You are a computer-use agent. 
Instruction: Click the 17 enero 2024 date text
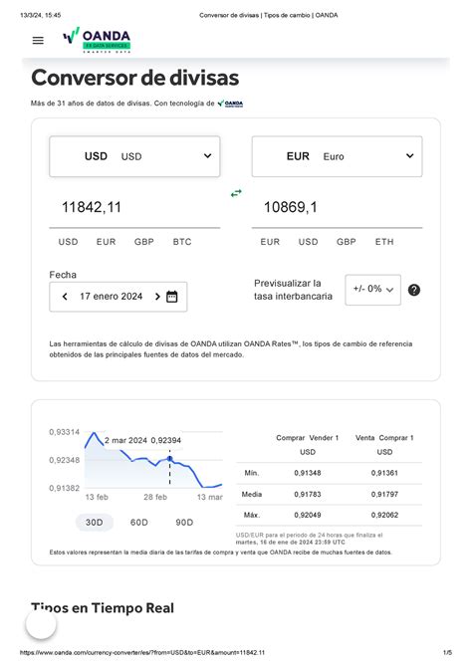(x=112, y=296)
